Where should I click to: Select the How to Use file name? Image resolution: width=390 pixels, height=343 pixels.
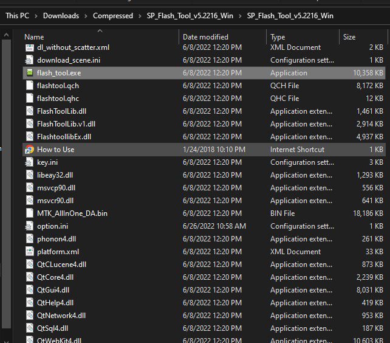pyautogui.click(x=55, y=150)
